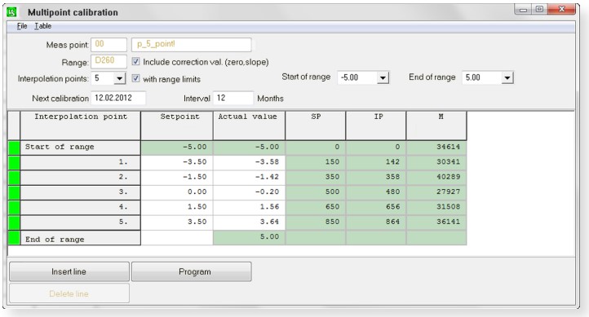The height and width of the screenshot is (317, 589).
Task: Click SP cell 350
Action: tap(316, 178)
